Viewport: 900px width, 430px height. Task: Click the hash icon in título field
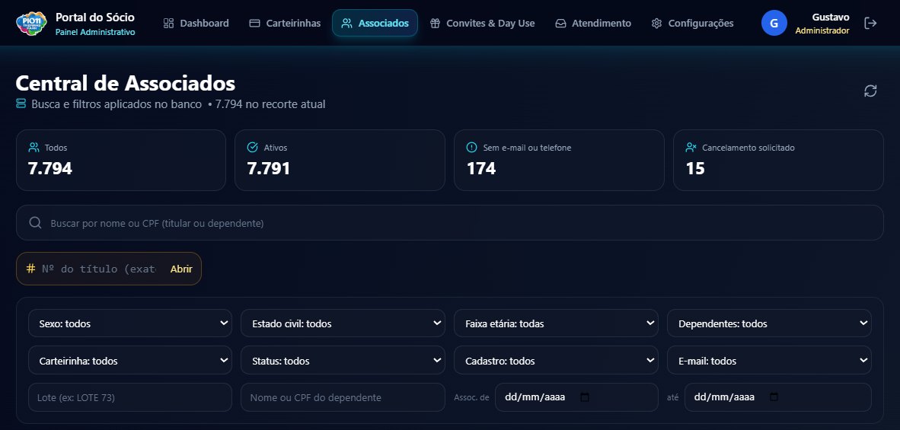click(31, 269)
